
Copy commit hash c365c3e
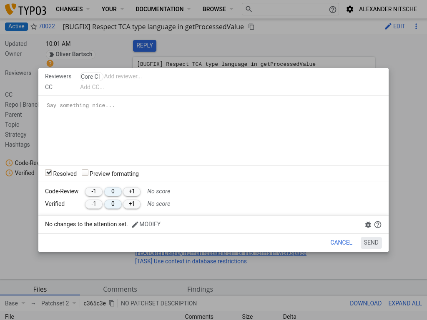[x=112, y=303]
